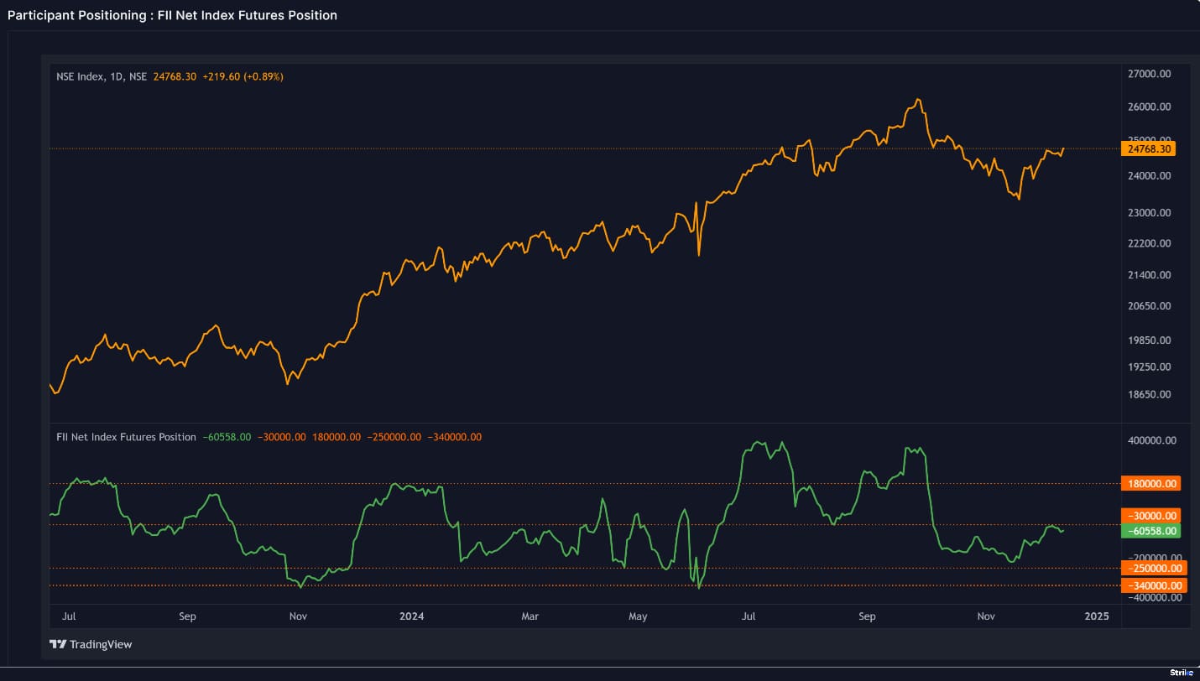Click the 180000.00 orange level label

pyautogui.click(x=1151, y=483)
